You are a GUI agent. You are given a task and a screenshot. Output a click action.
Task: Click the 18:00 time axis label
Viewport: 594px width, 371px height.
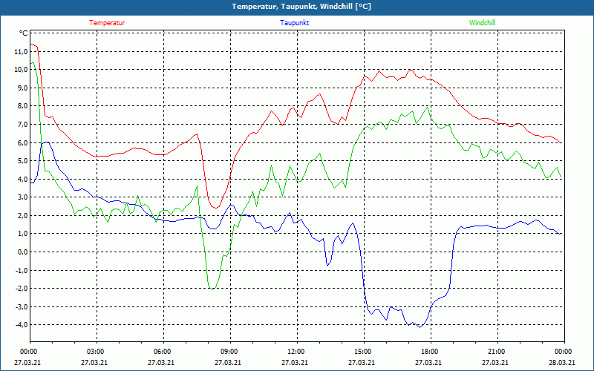coord(430,352)
